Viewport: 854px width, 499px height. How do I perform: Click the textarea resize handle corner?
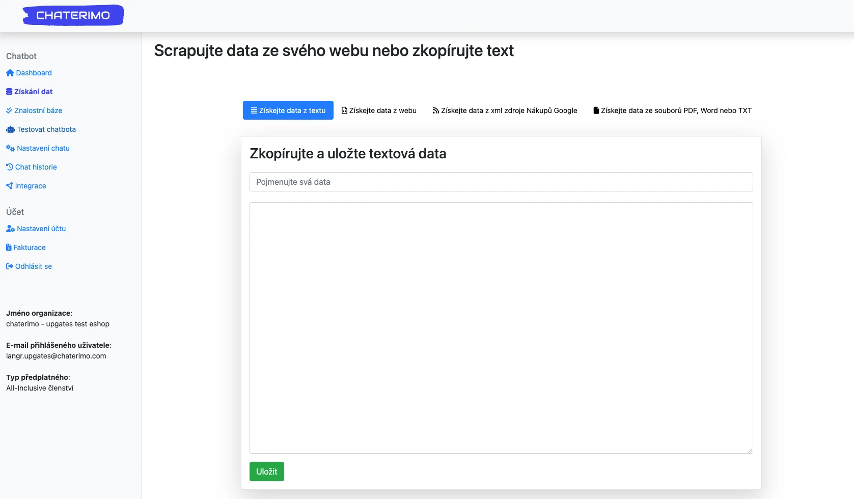pos(750,450)
